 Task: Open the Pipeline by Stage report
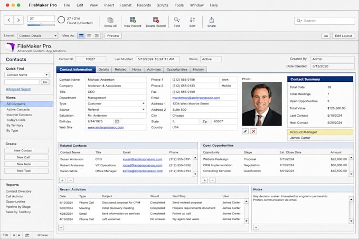[18, 207]
